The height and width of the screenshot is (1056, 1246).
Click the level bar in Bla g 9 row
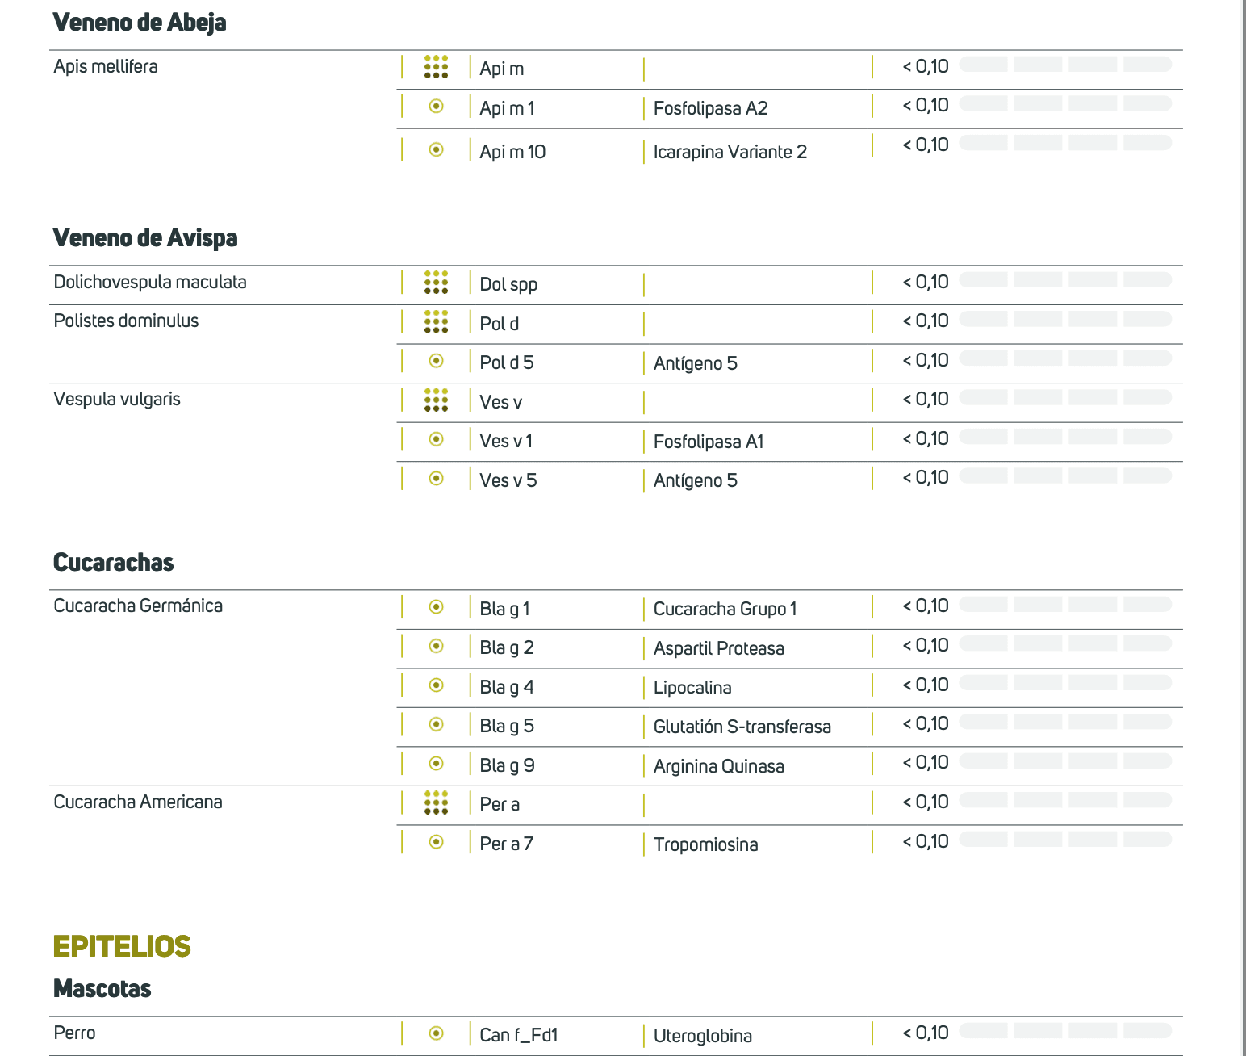pyautogui.click(x=1065, y=761)
